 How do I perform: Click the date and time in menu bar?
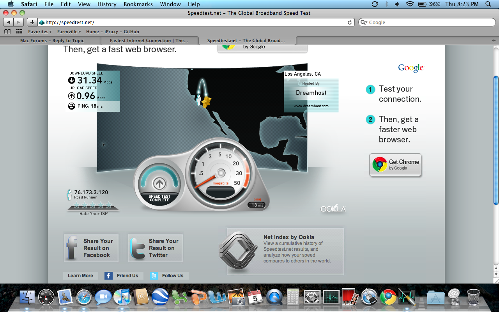tap(462, 4)
